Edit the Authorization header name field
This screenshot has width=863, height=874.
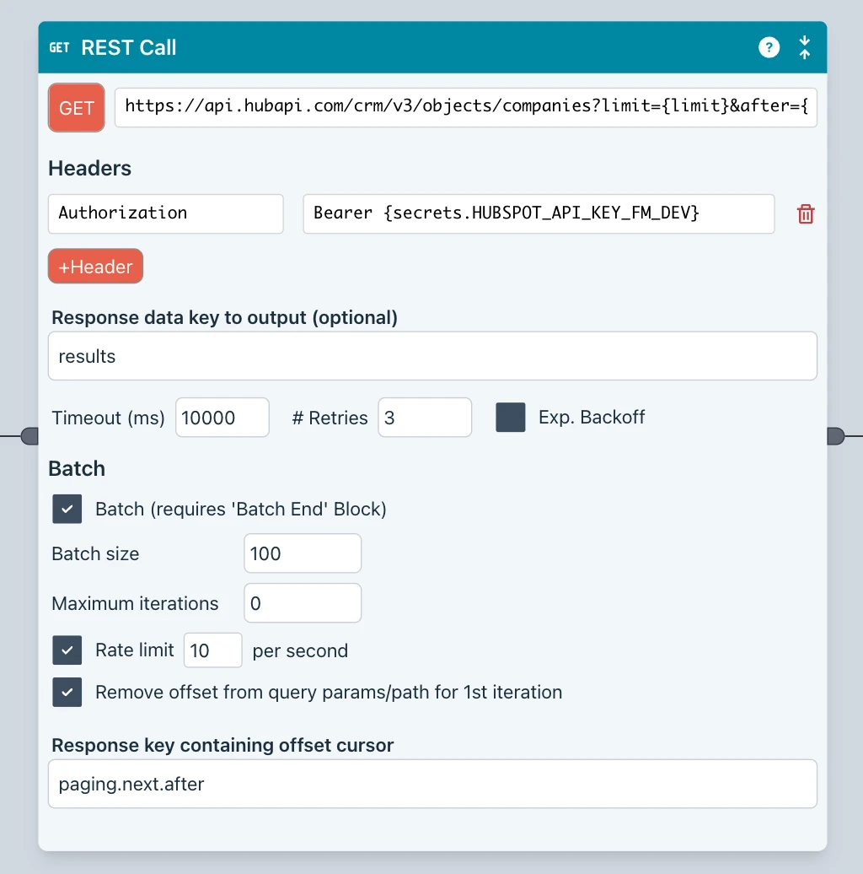[x=165, y=213]
